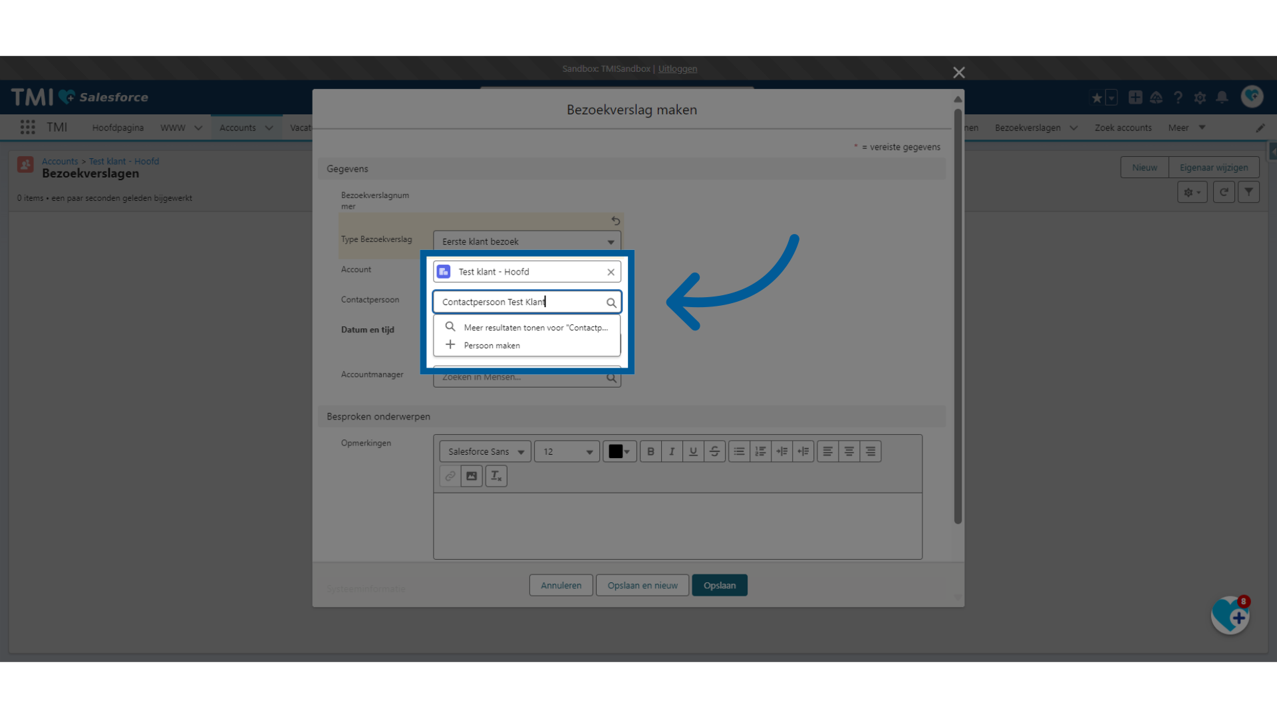
Task: Click the Bold formatting icon
Action: point(650,451)
